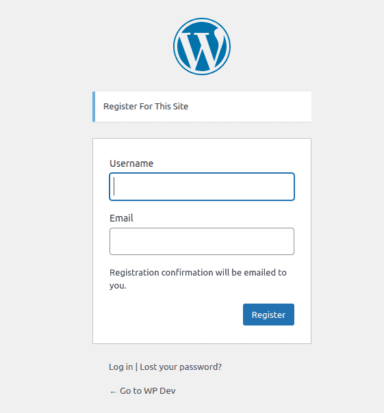Follow the Lost your password? link

point(181,367)
